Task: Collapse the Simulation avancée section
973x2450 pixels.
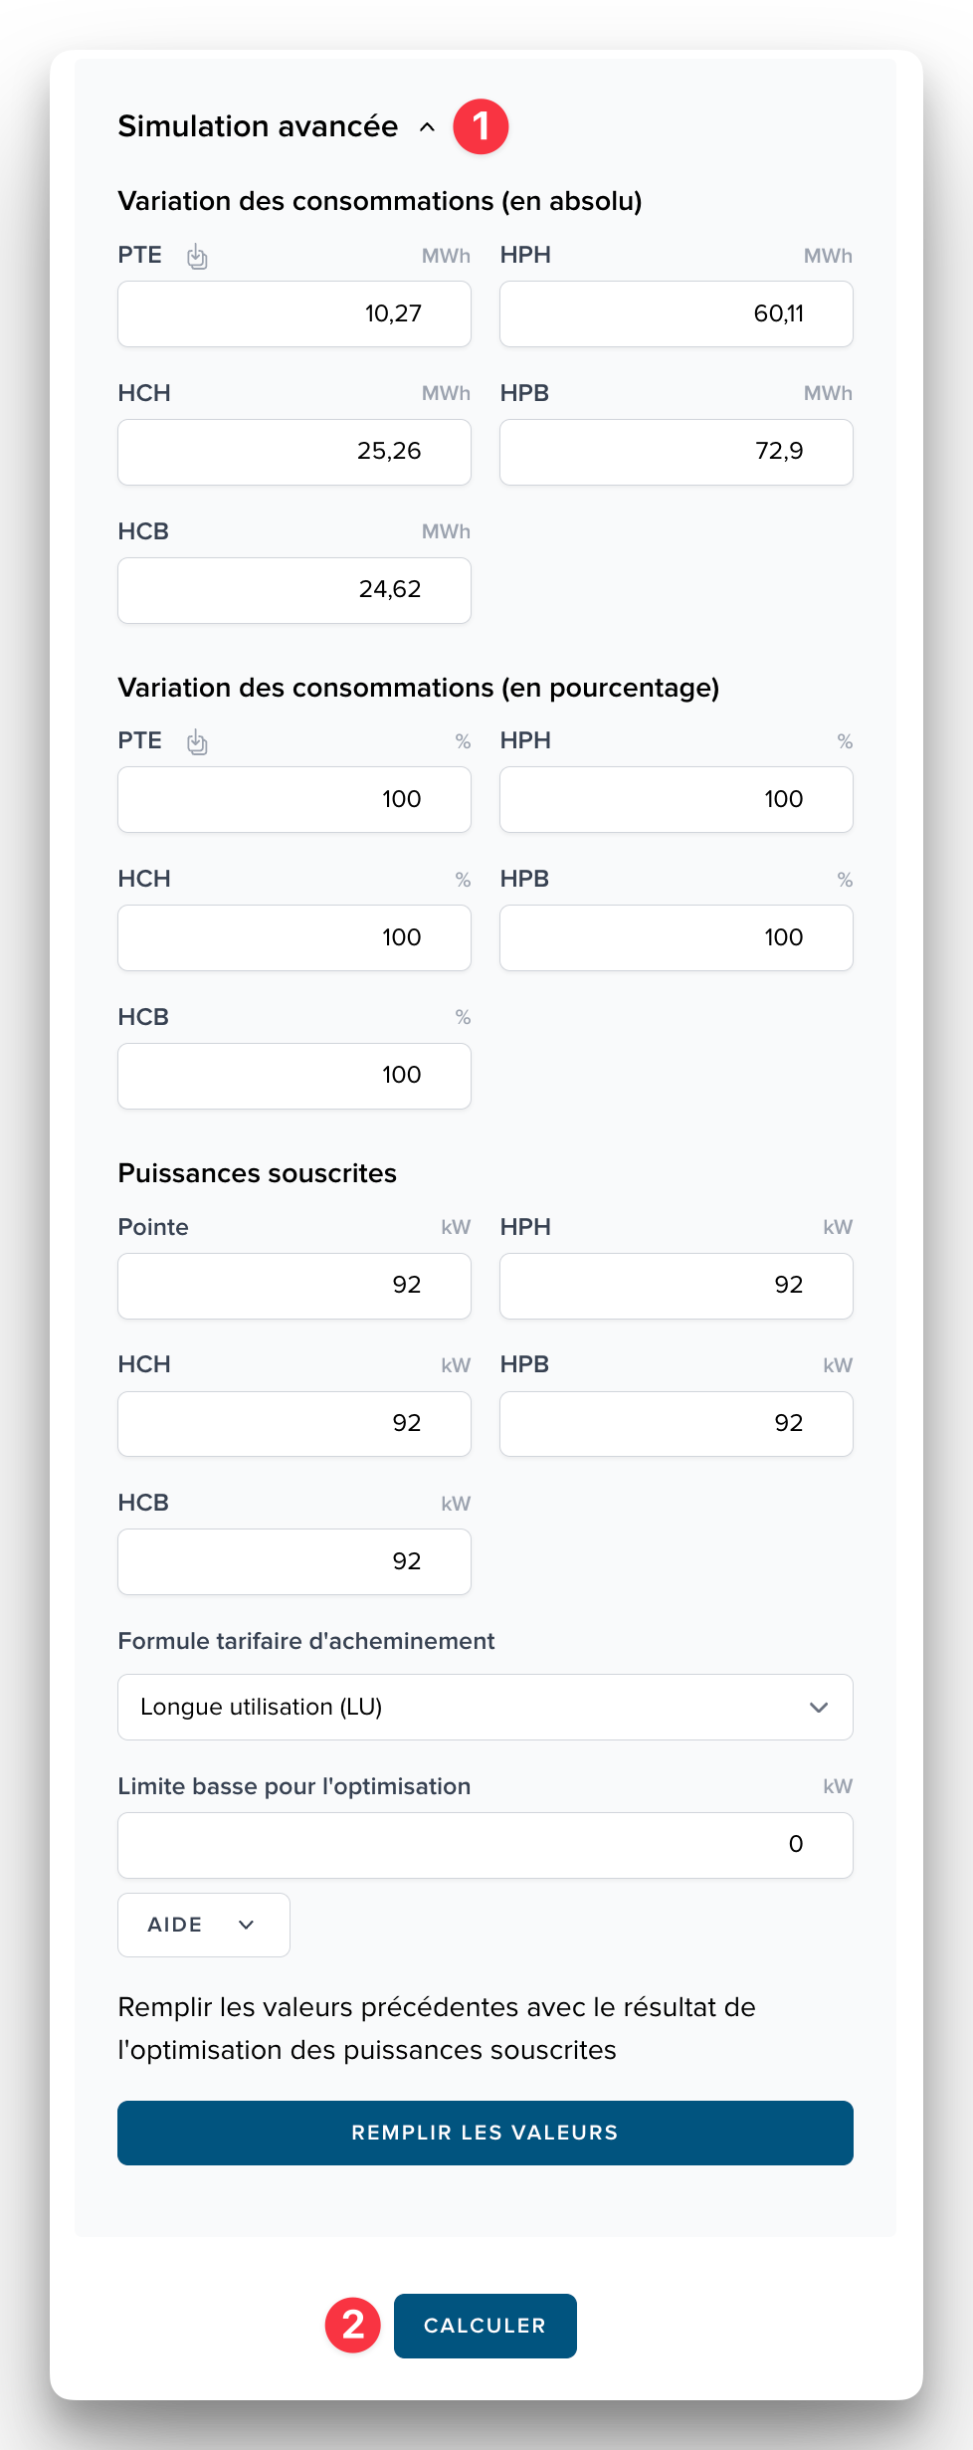Action: point(427,127)
